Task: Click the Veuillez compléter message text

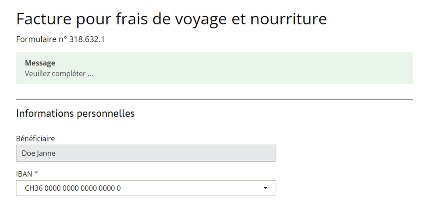Action: [x=55, y=74]
